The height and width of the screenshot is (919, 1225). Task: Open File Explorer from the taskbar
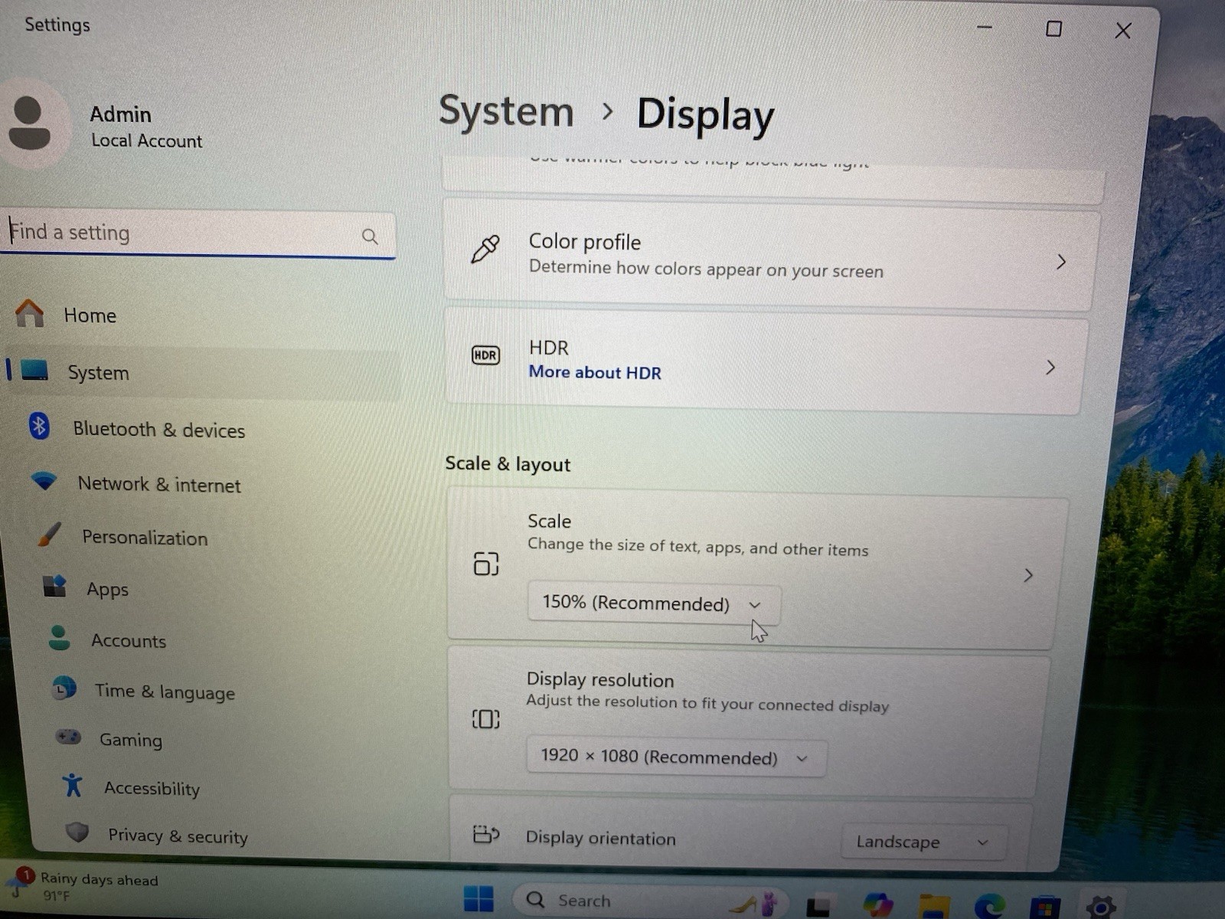click(x=933, y=906)
